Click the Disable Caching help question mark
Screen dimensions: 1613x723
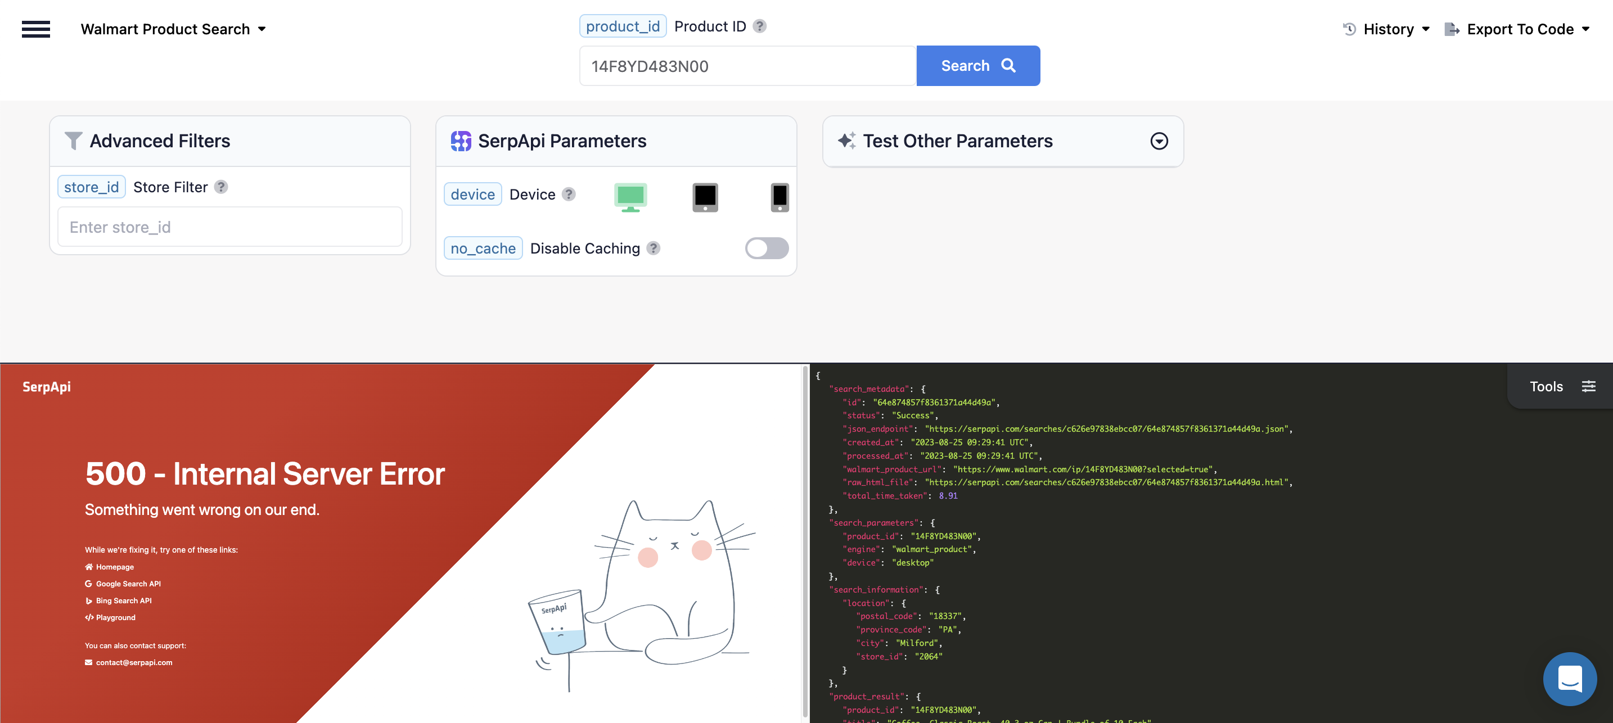click(x=654, y=248)
